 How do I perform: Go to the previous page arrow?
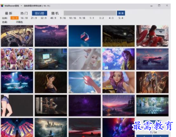(x=144, y=136)
